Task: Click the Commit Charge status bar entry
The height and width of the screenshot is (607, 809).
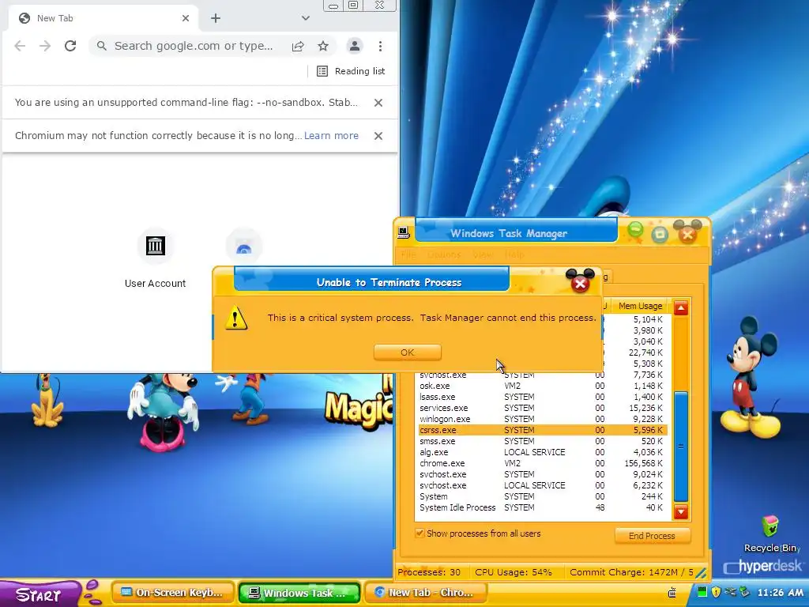Action: (631, 572)
